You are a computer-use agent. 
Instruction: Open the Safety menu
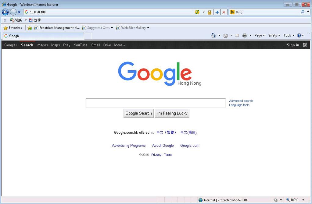[x=274, y=35]
